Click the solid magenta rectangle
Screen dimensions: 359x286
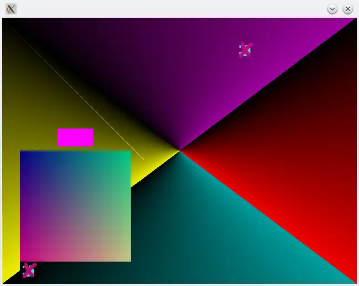(75, 137)
